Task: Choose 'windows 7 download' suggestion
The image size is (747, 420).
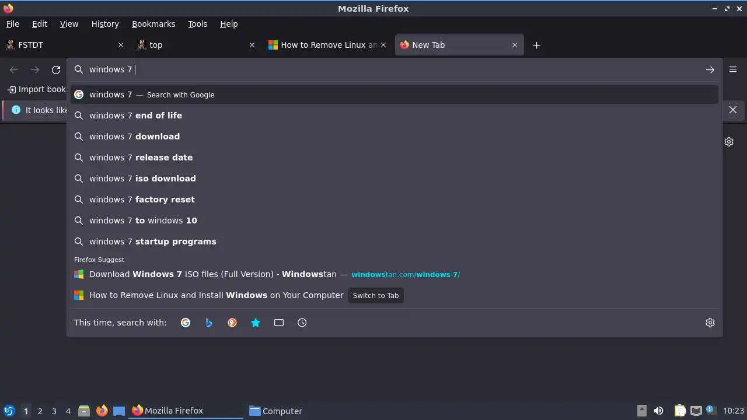Action: click(395, 136)
